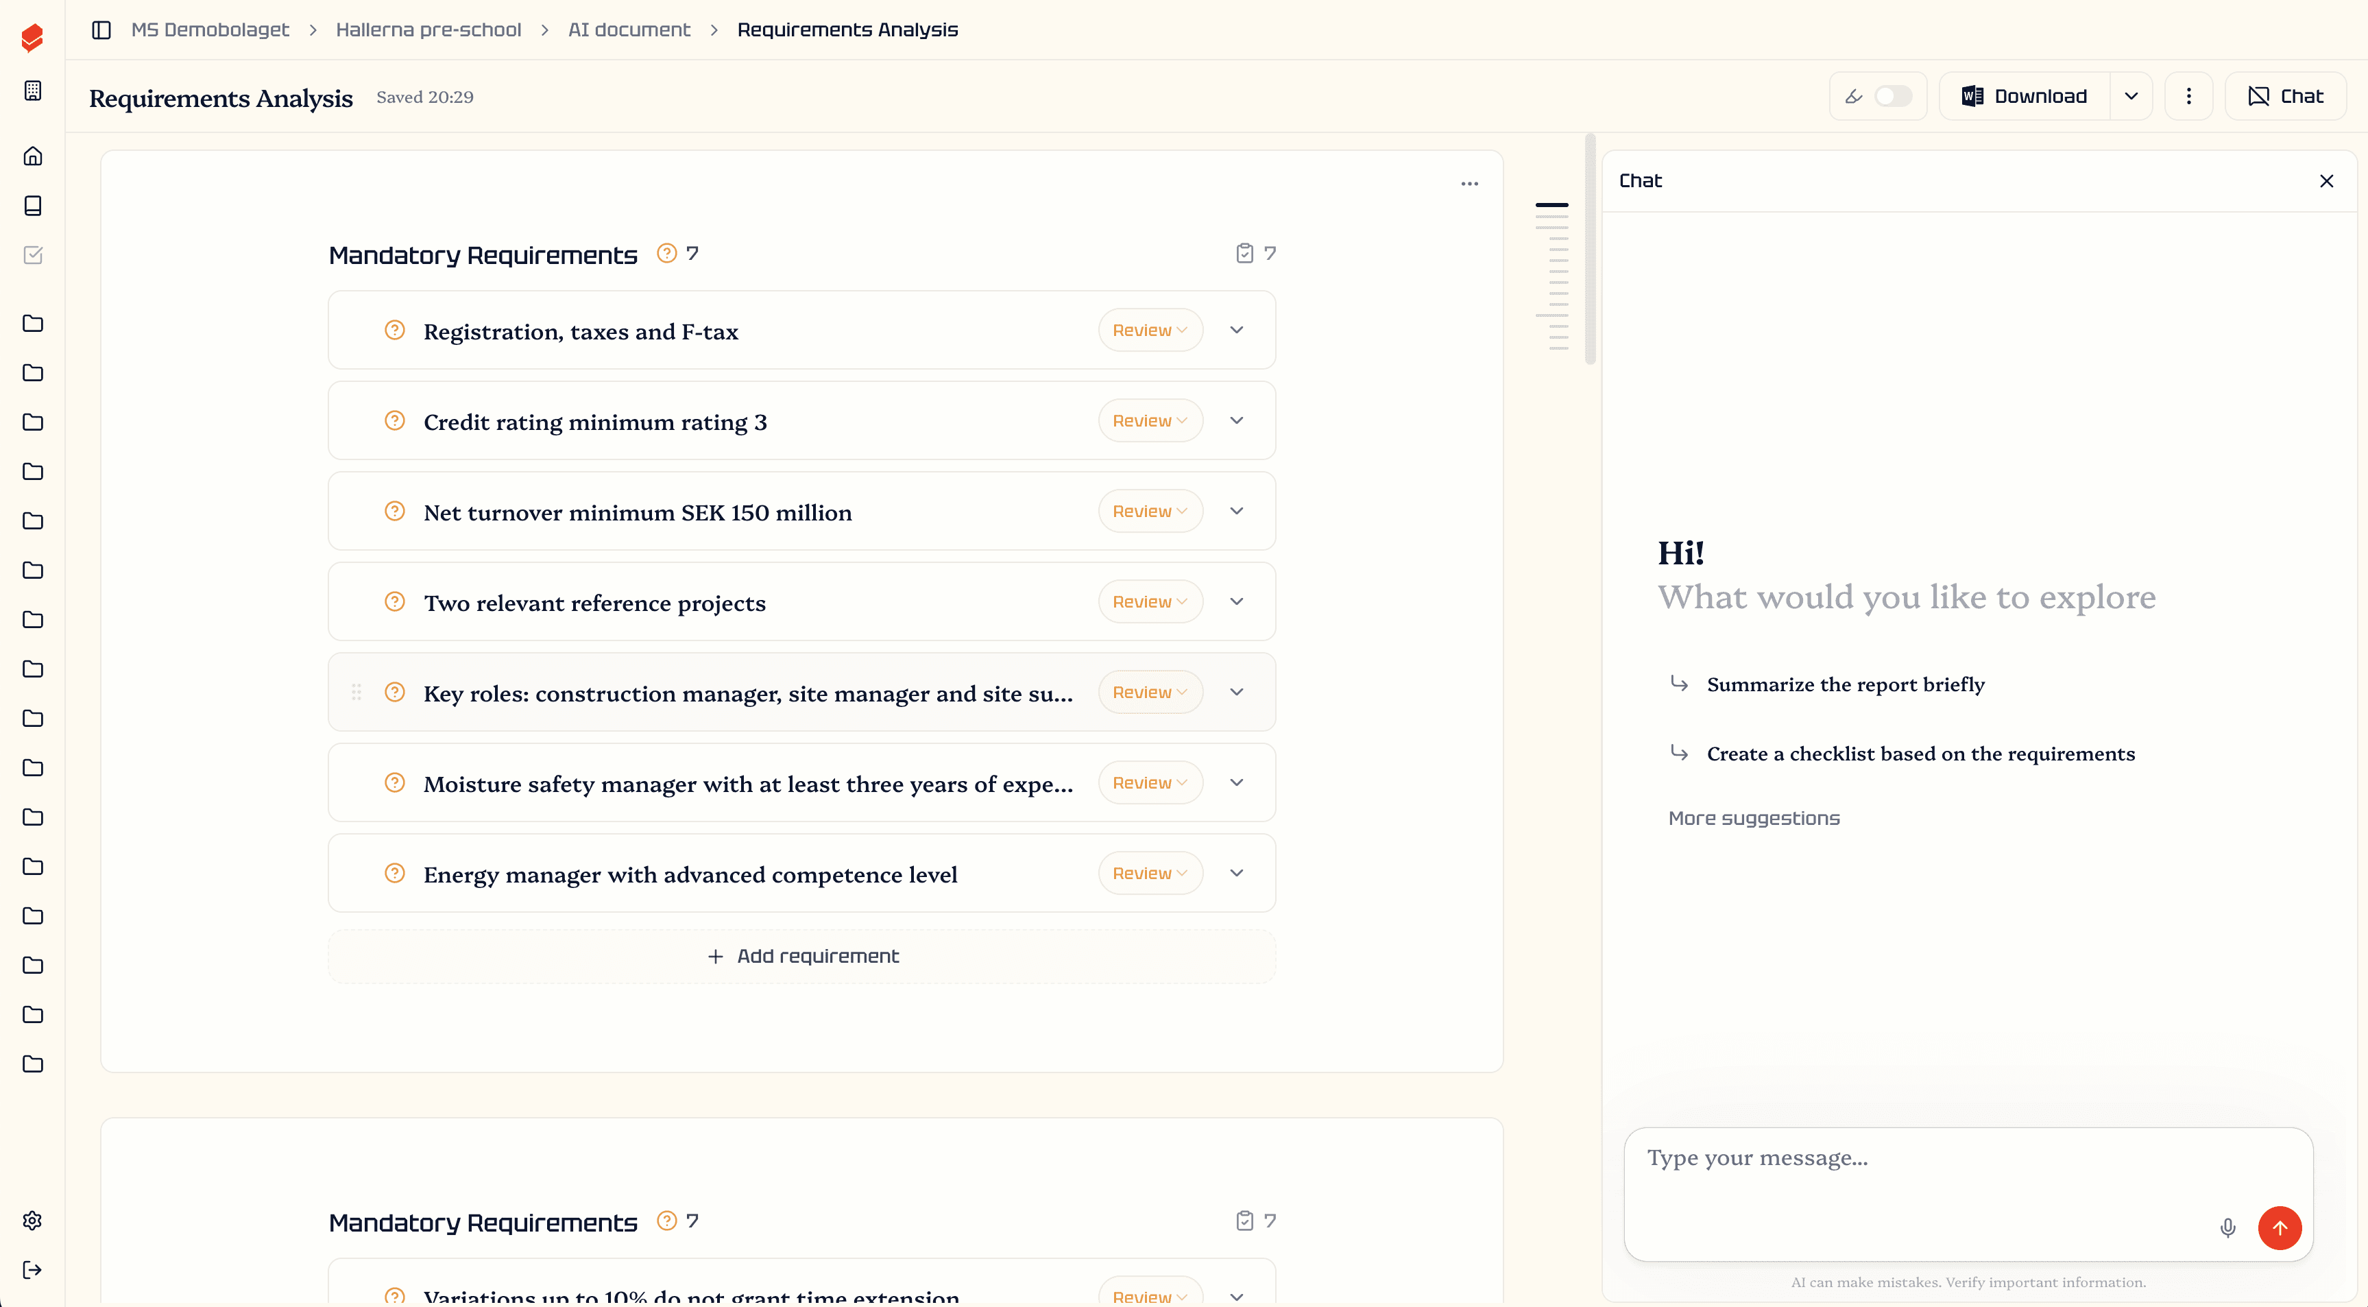Click status icon for Credit rating requirement
This screenshot has width=2368, height=1307.
pyautogui.click(x=394, y=420)
